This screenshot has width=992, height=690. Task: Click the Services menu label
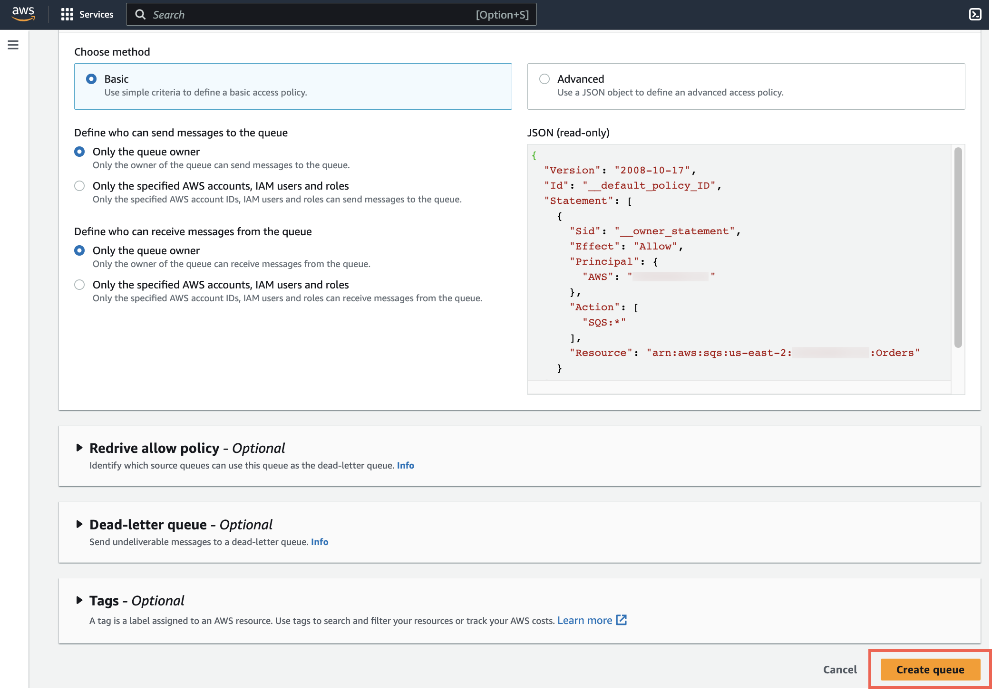pos(96,15)
